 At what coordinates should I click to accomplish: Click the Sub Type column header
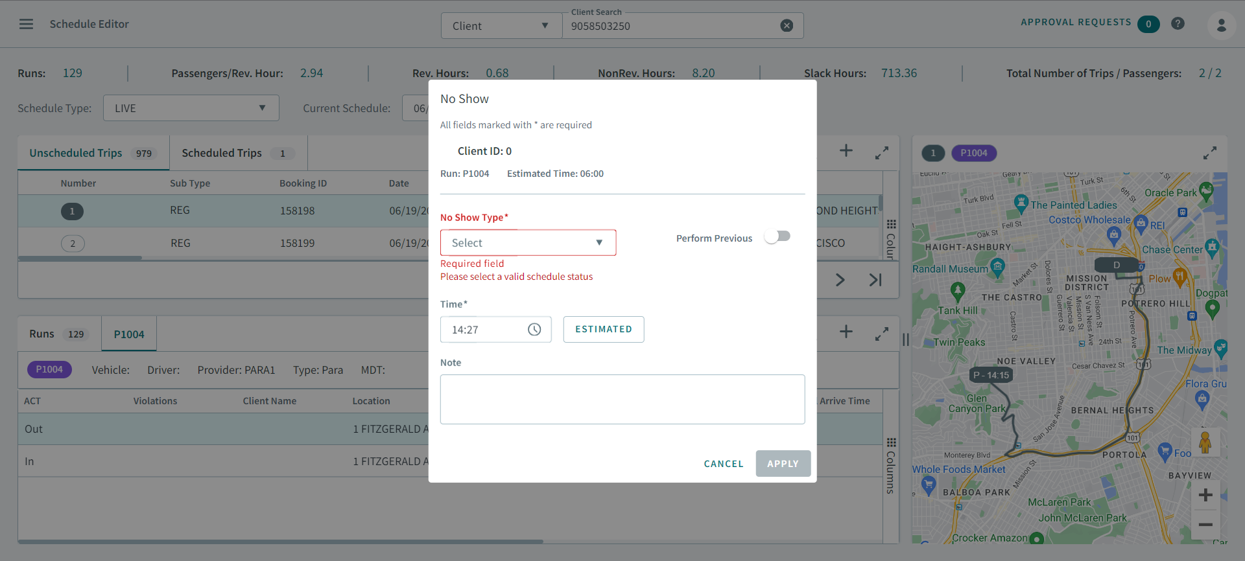click(x=190, y=183)
